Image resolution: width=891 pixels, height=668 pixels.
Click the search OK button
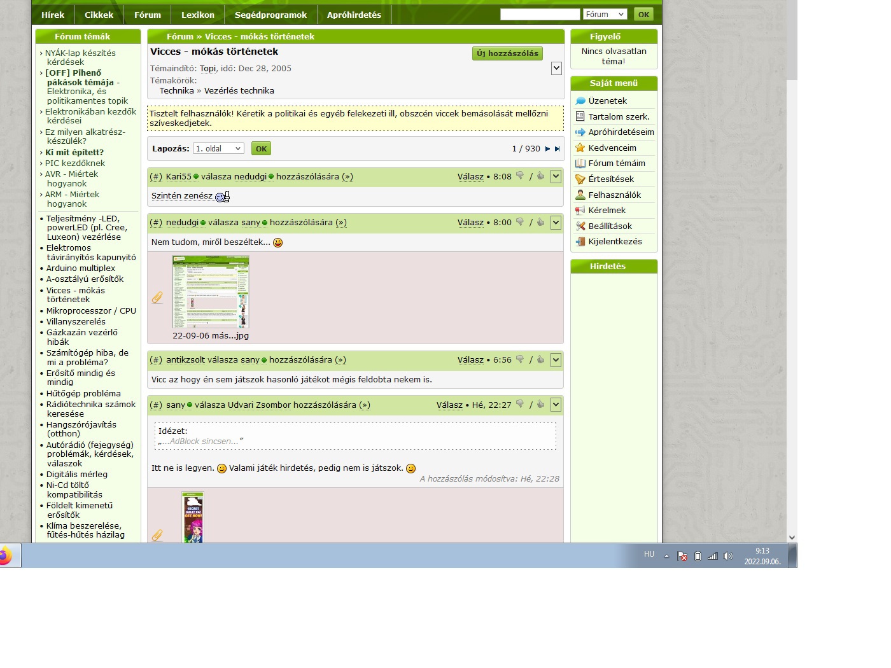point(644,15)
